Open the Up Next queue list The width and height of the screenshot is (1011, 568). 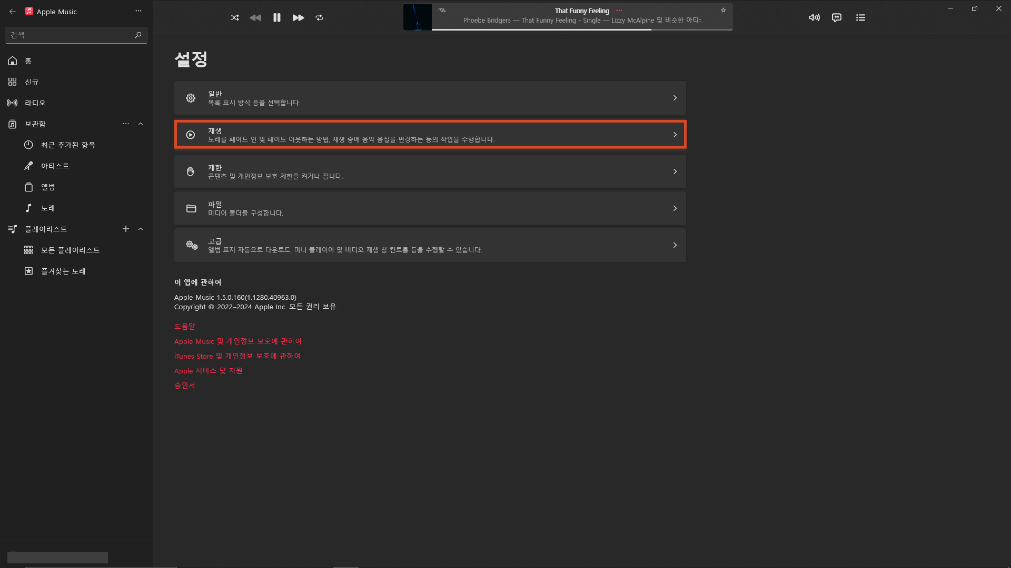860,17
